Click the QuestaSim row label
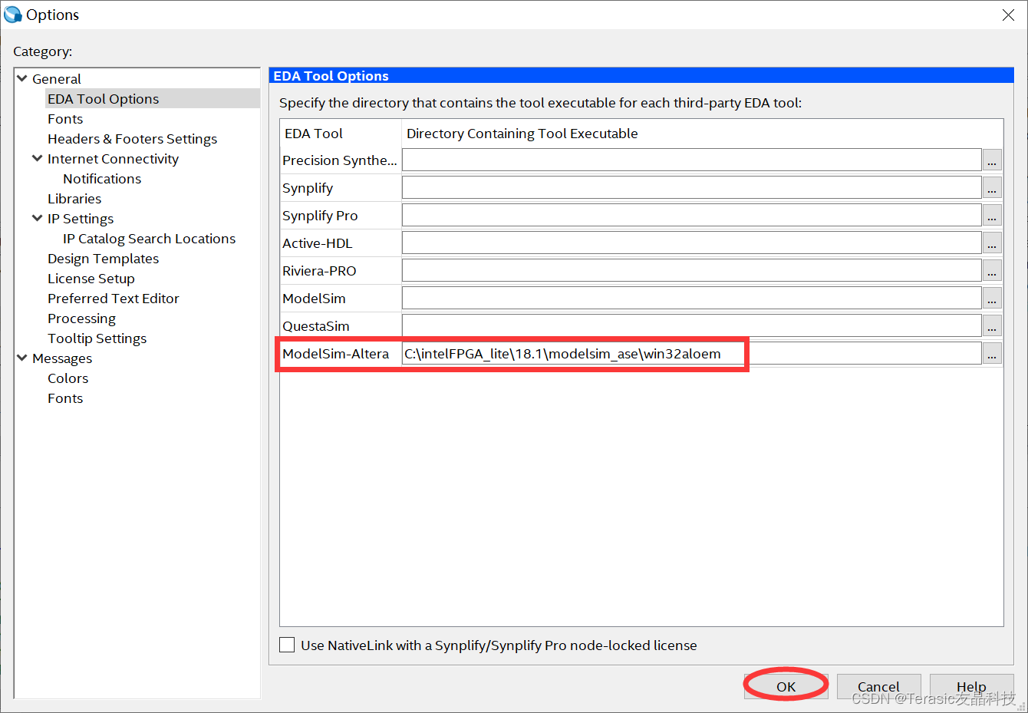This screenshot has width=1028, height=713. coord(315,326)
